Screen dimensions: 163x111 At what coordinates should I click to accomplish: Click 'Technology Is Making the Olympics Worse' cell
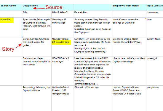(37, 98)
